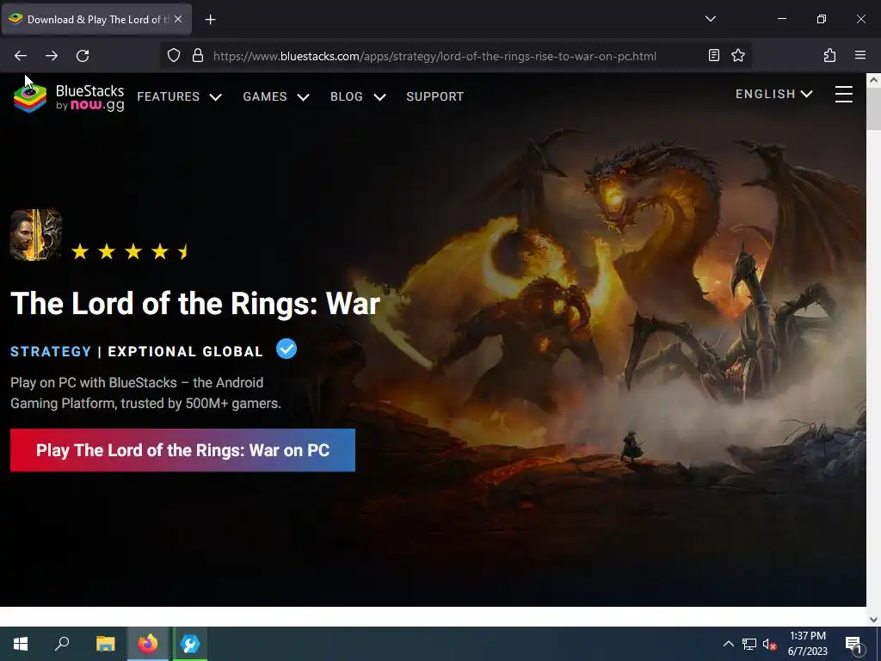Open the blue wrench app in taskbar
Screen dimensions: 881x661
point(190,644)
